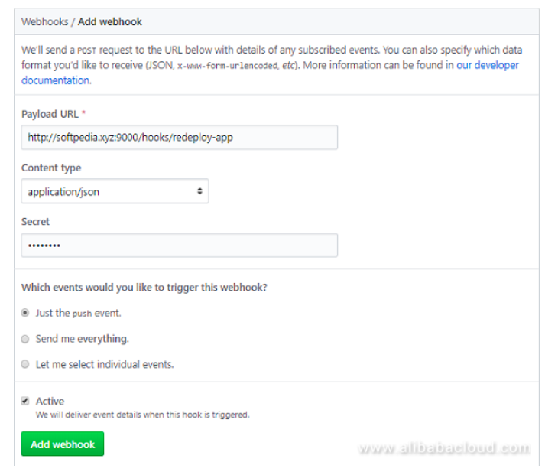
Task: Click the 'Add webhook' breadcrumb title
Action: click(110, 21)
